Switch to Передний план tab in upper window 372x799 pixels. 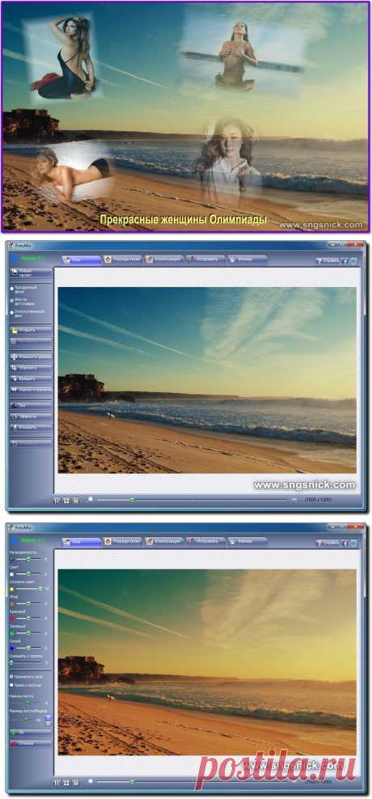click(x=122, y=260)
